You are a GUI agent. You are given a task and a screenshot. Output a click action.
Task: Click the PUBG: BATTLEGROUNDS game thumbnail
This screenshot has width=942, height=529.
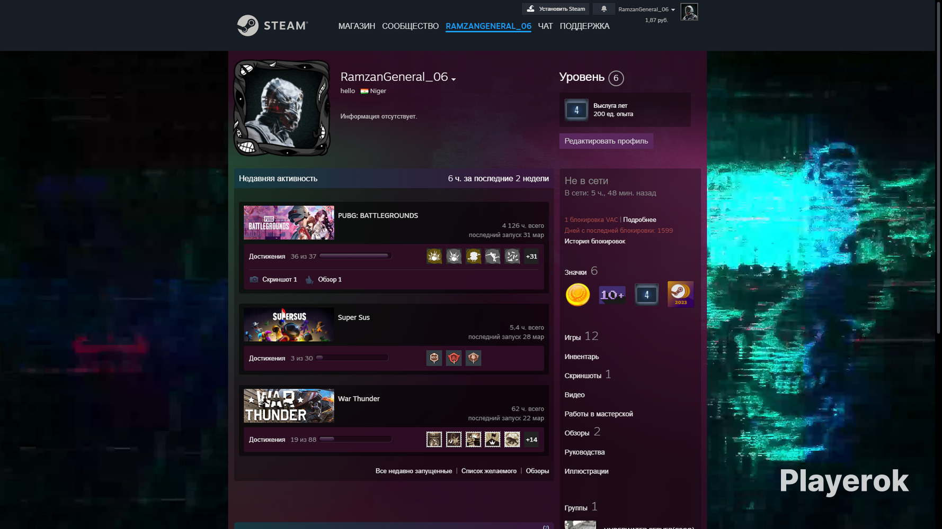coord(289,223)
